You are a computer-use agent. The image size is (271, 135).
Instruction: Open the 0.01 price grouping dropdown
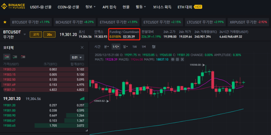coord(77,57)
